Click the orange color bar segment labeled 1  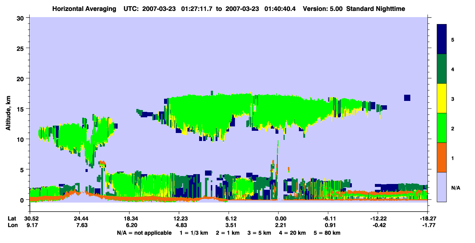point(442,157)
